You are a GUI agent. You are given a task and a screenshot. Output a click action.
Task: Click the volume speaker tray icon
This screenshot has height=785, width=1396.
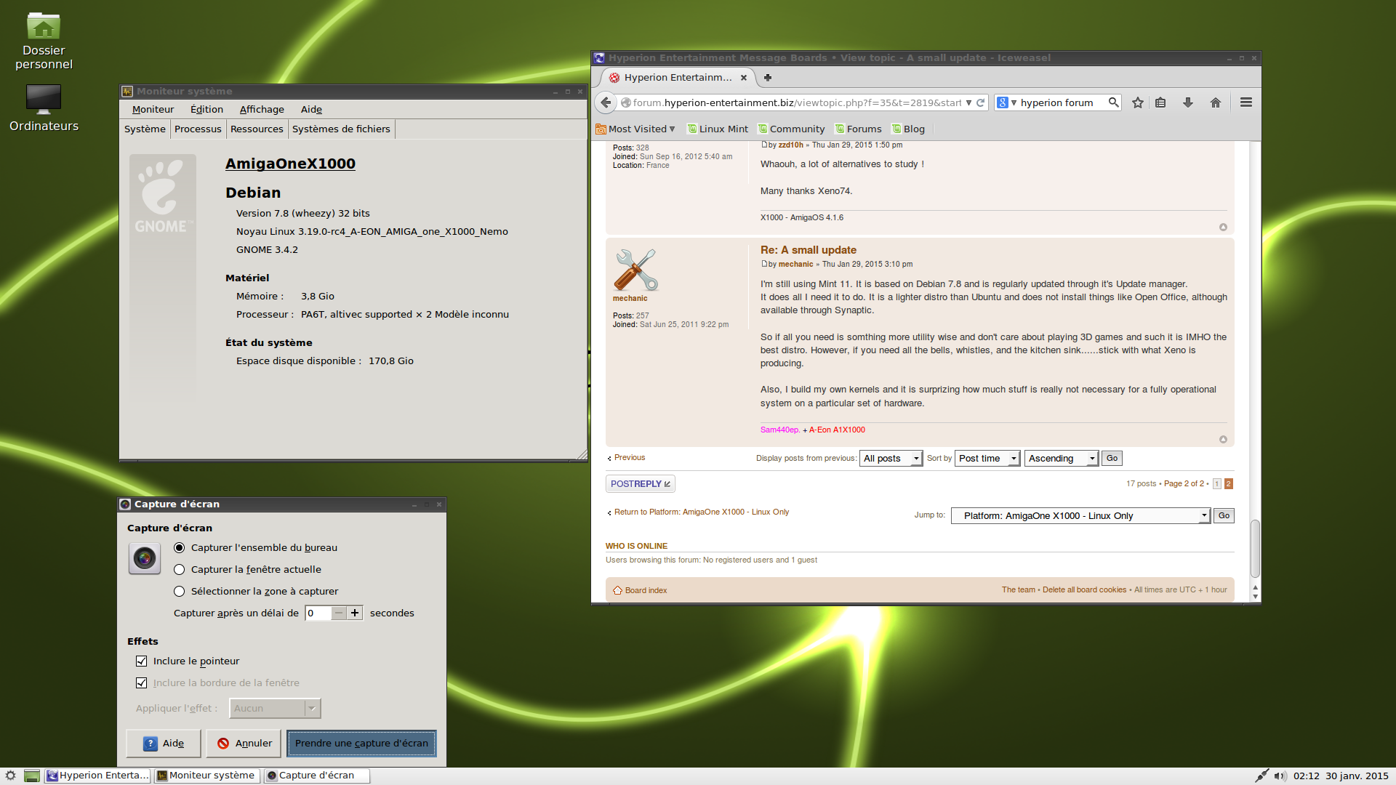[1280, 776]
